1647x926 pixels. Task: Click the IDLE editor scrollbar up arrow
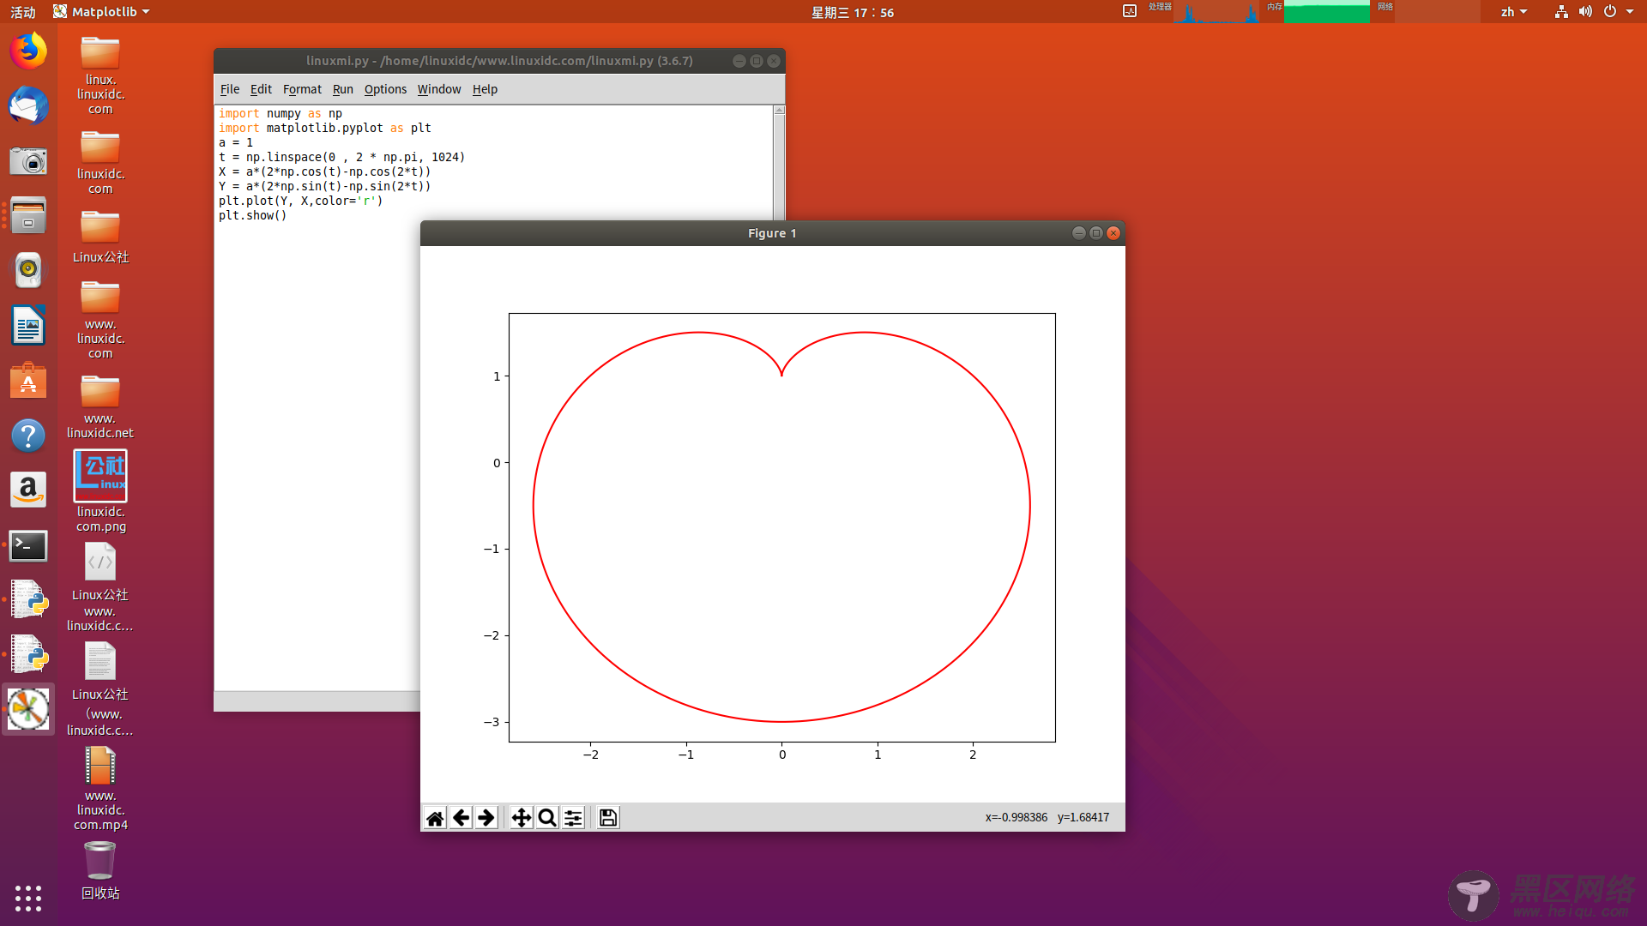click(x=779, y=111)
